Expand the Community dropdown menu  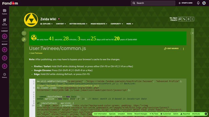click(x=117, y=24)
